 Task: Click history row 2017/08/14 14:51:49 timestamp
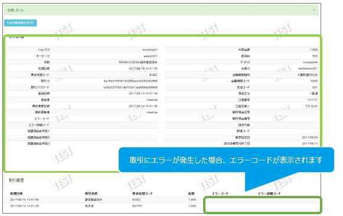pyautogui.click(x=25, y=206)
